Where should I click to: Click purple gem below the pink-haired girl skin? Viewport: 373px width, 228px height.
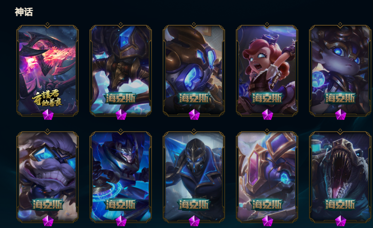click(268, 114)
